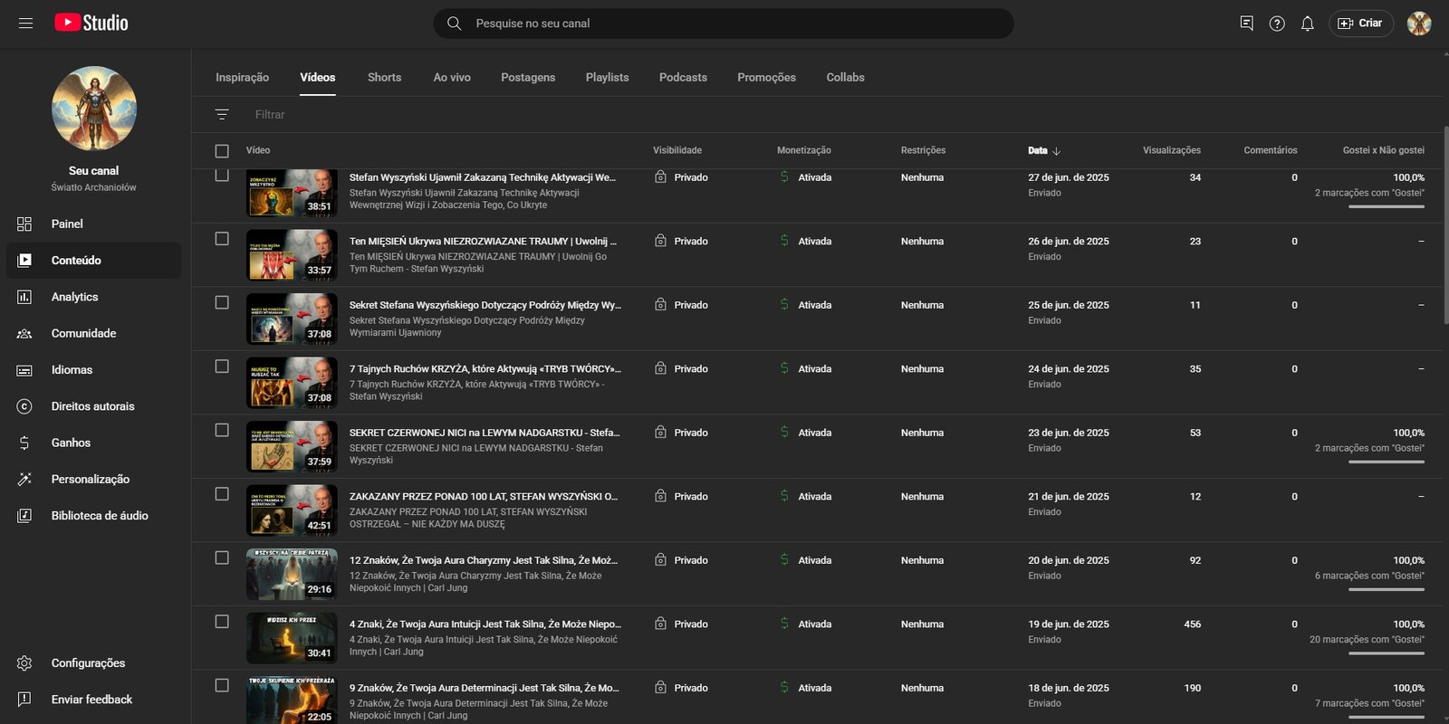Open SEKRET CZERWONEJ NICI video title link

pyautogui.click(x=484, y=433)
